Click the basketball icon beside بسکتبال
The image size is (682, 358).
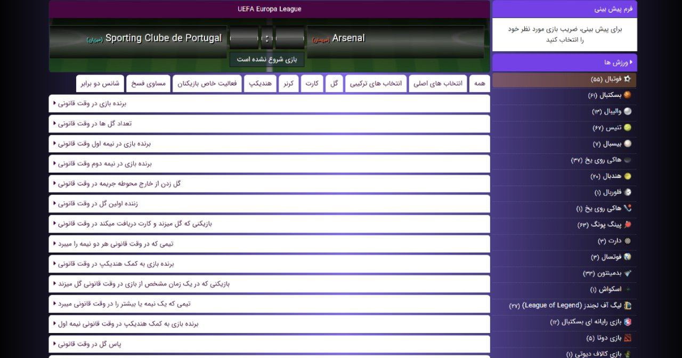coord(627,95)
